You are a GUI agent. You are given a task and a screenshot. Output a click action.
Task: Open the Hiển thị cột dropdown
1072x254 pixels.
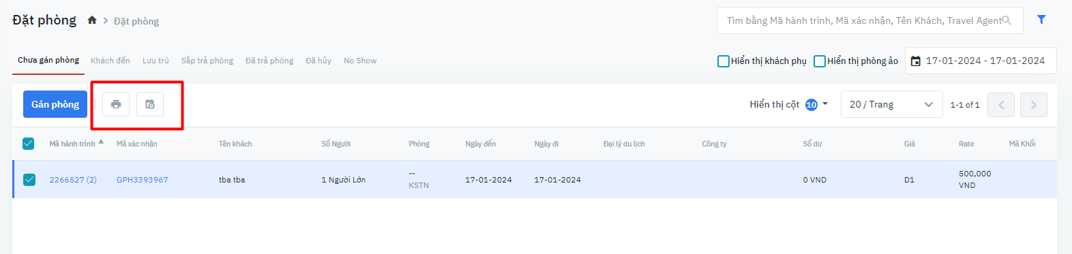[x=788, y=104]
